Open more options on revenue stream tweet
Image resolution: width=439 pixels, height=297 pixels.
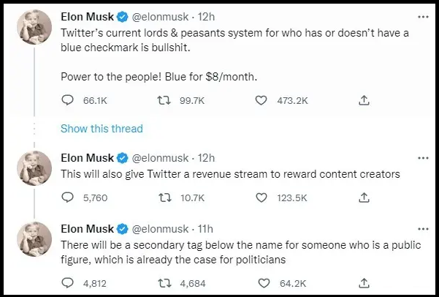(422, 158)
